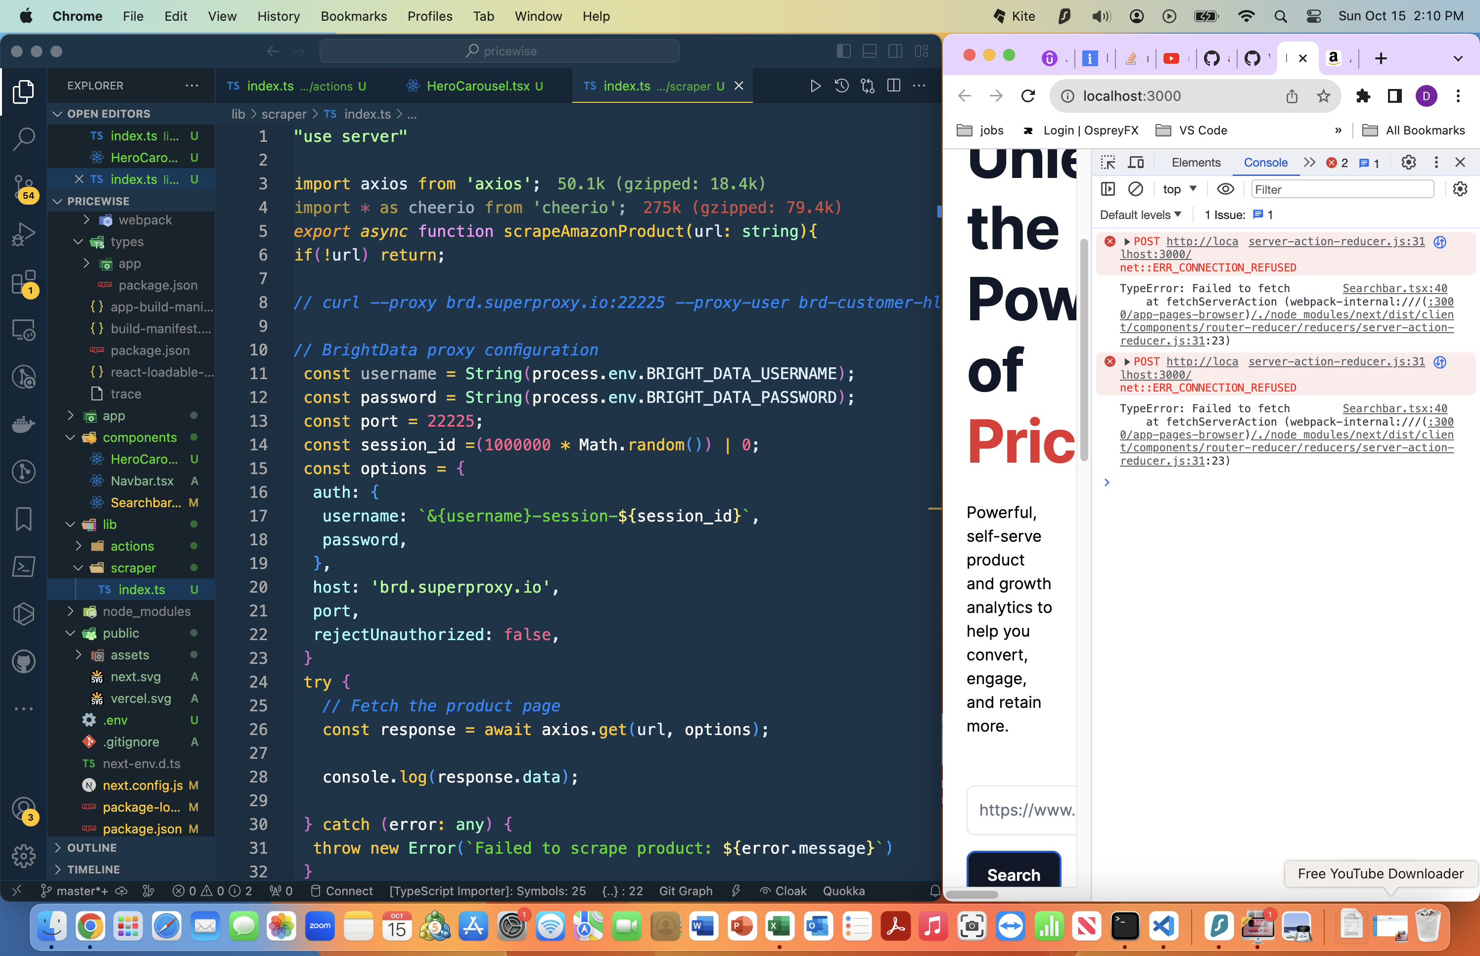Open editor More Actions menu
The height and width of the screenshot is (956, 1480).
(919, 87)
